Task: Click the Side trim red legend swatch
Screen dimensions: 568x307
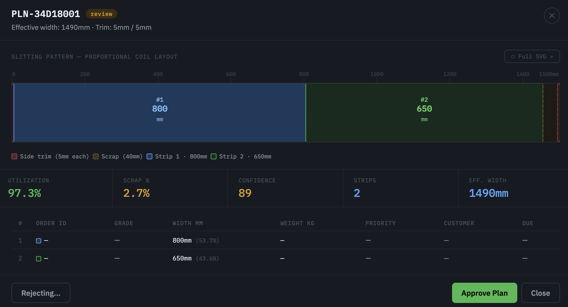Action: [x=14, y=156]
